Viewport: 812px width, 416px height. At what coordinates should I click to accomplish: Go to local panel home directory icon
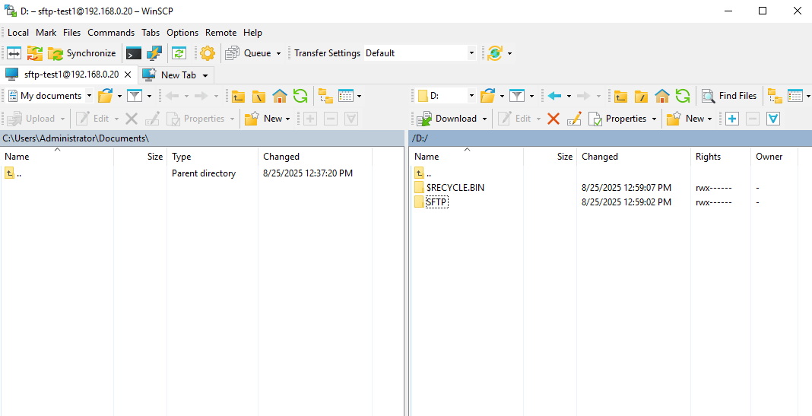click(280, 96)
